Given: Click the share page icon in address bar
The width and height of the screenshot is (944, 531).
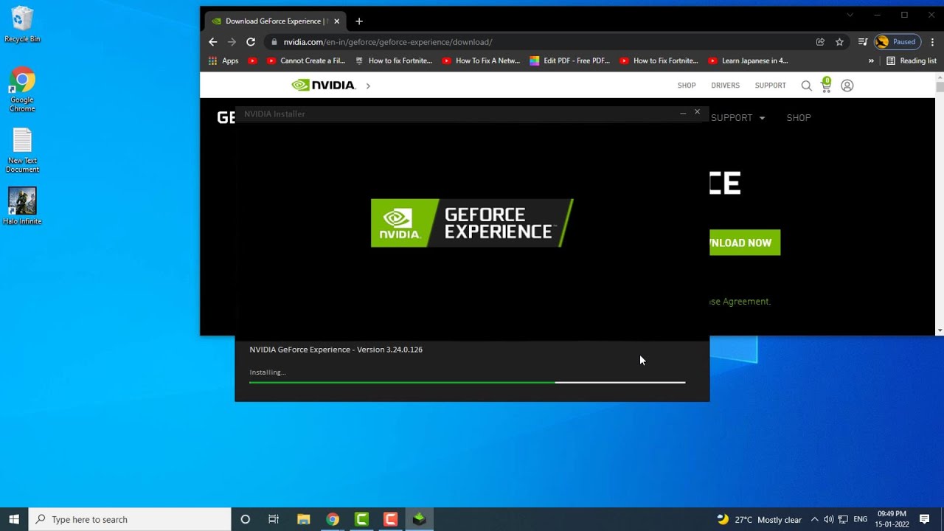Looking at the screenshot, I should tap(820, 42).
